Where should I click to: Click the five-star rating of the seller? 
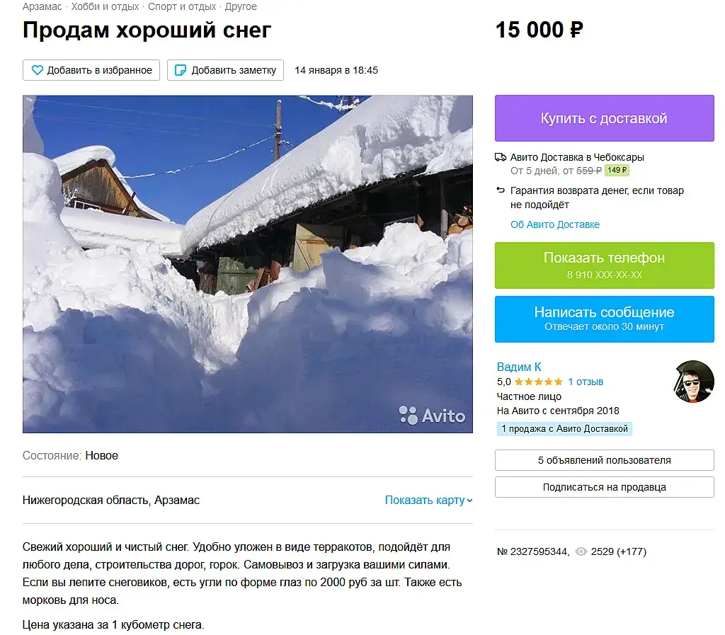pyautogui.click(x=539, y=382)
